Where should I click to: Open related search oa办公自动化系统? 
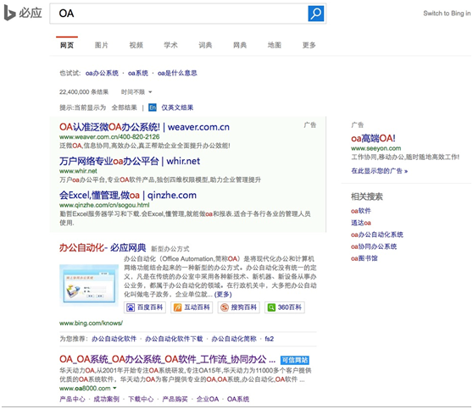pyautogui.click(x=376, y=235)
